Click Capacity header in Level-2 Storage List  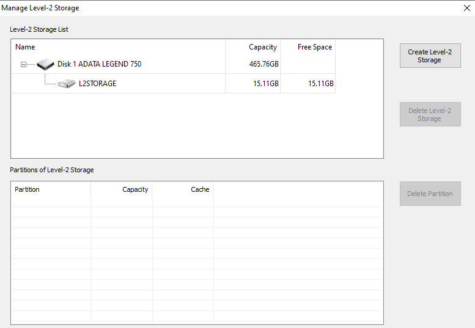click(x=263, y=47)
